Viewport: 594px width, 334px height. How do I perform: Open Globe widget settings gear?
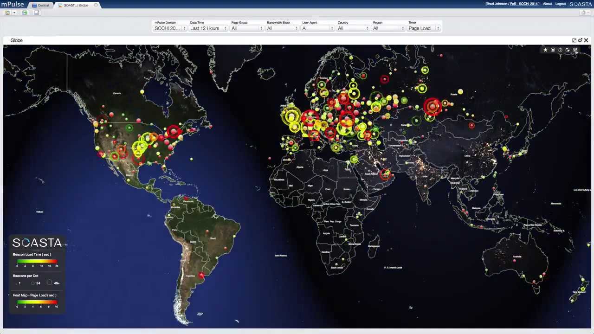580,40
